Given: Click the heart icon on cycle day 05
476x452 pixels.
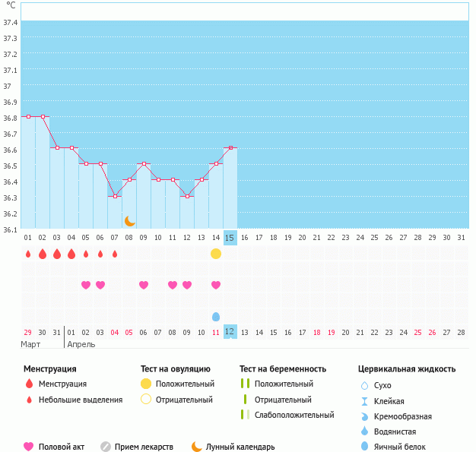Looking at the screenshot, I should pos(86,285).
